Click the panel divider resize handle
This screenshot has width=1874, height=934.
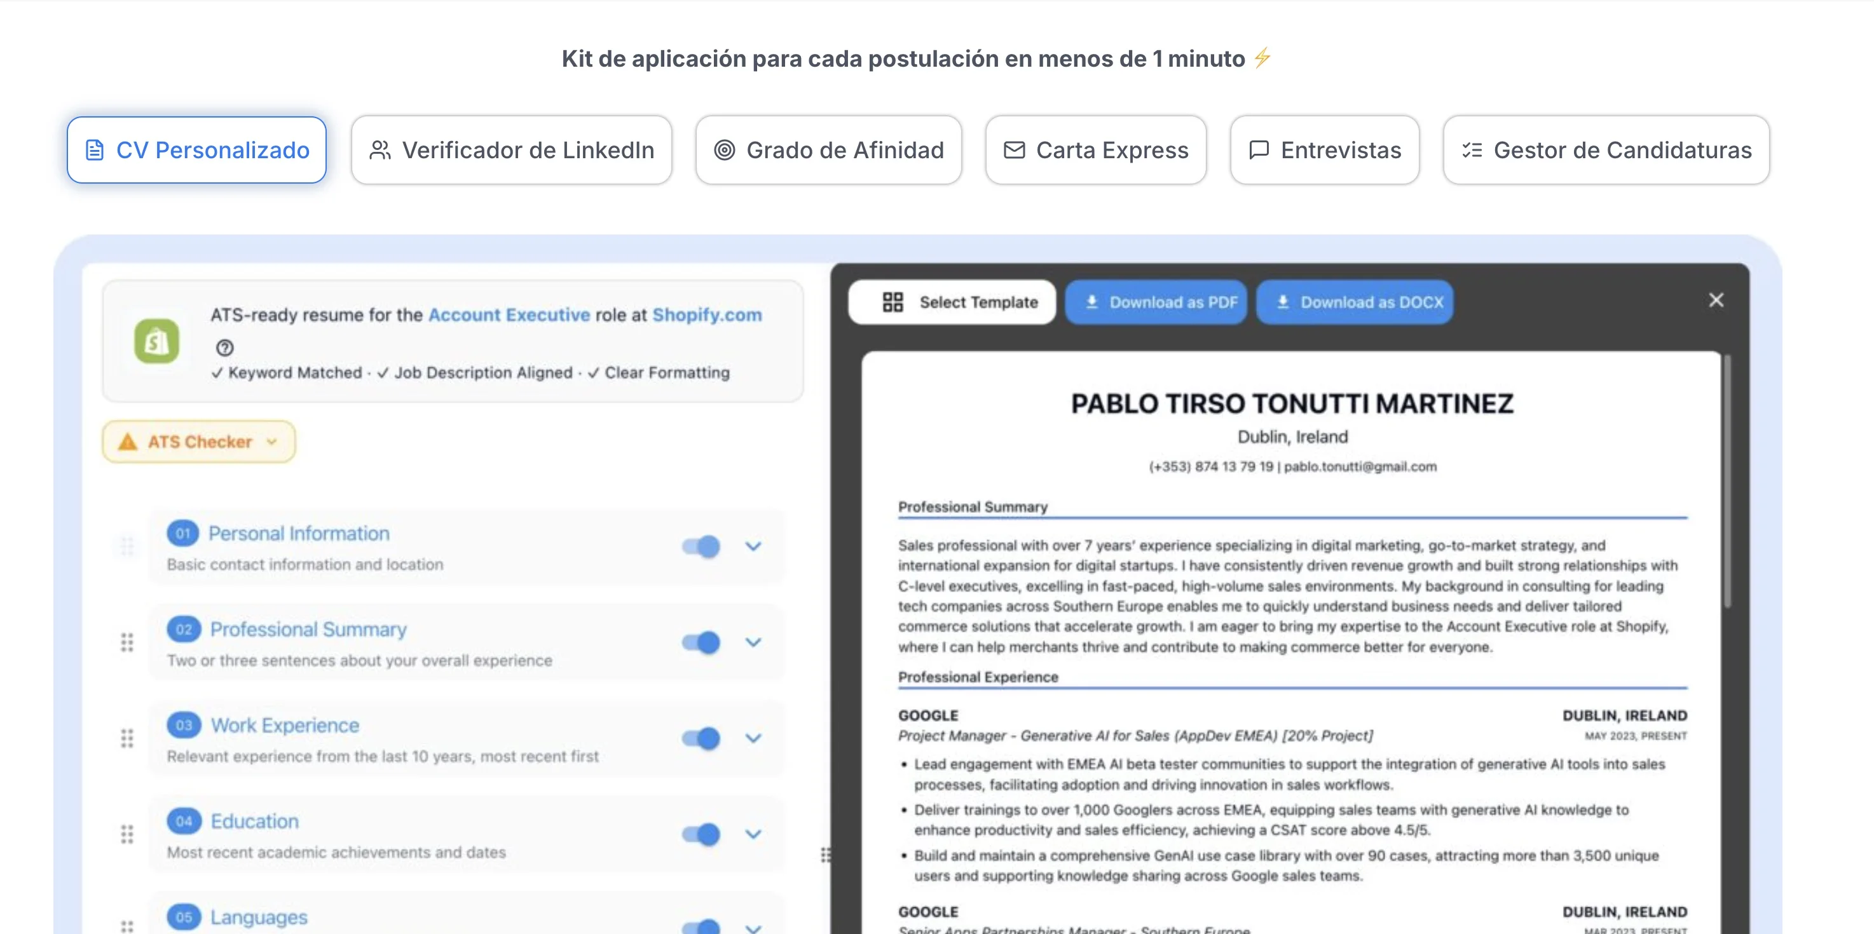(x=826, y=854)
